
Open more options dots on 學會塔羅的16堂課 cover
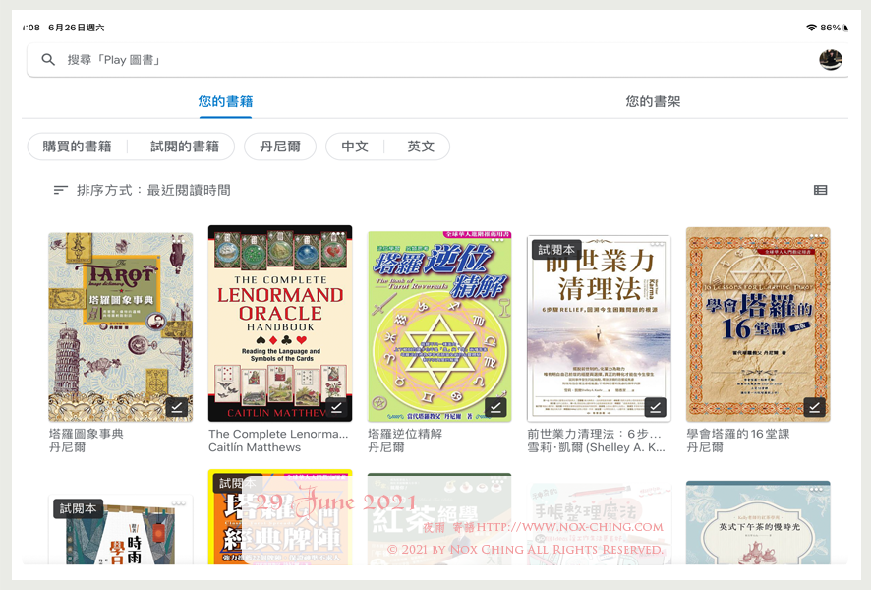coord(815,236)
